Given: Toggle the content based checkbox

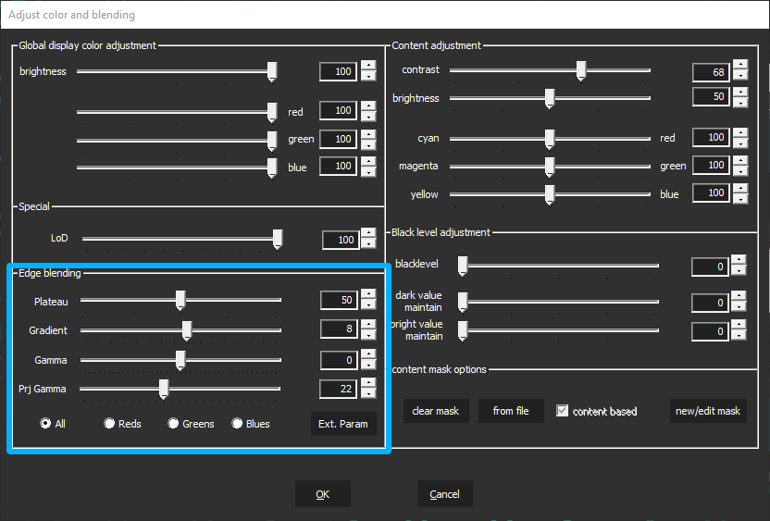Looking at the screenshot, I should (x=562, y=411).
